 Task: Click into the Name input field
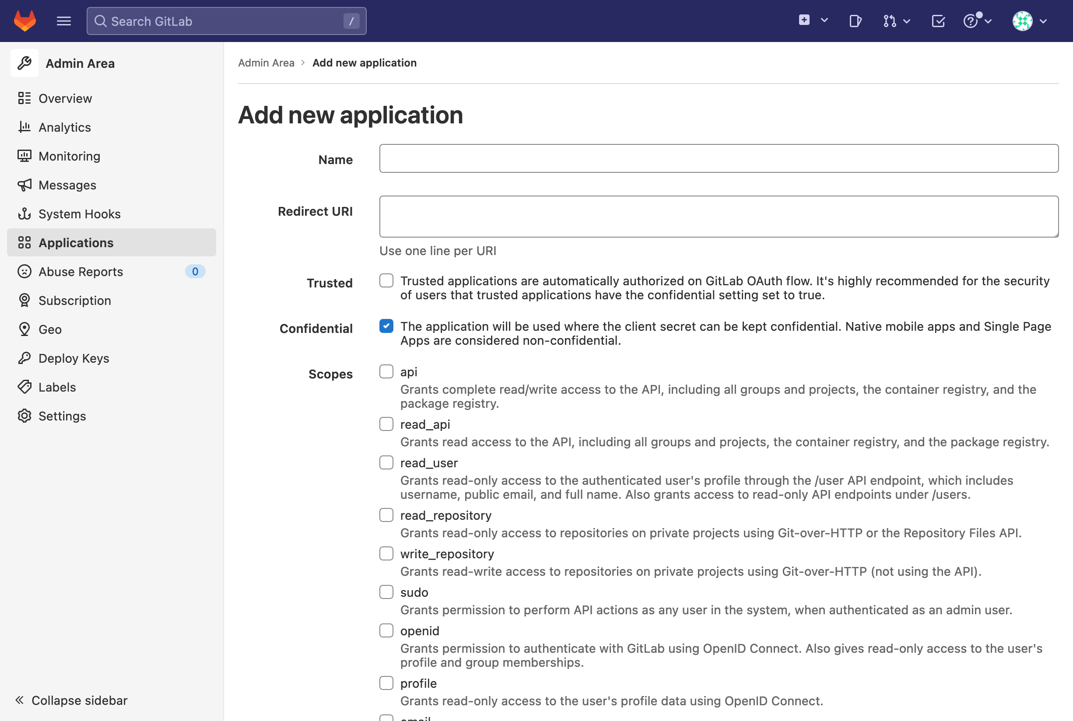pos(719,159)
